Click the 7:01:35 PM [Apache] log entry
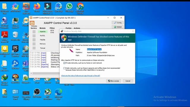Image resolution: width=190 pixels, height=107 pixels. click(45, 67)
